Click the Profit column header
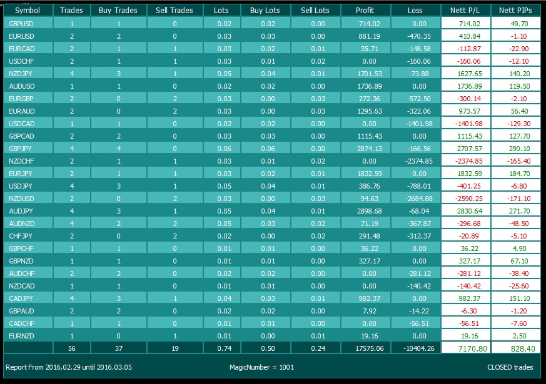Viewport: 546px width, 384px height. pos(365,11)
